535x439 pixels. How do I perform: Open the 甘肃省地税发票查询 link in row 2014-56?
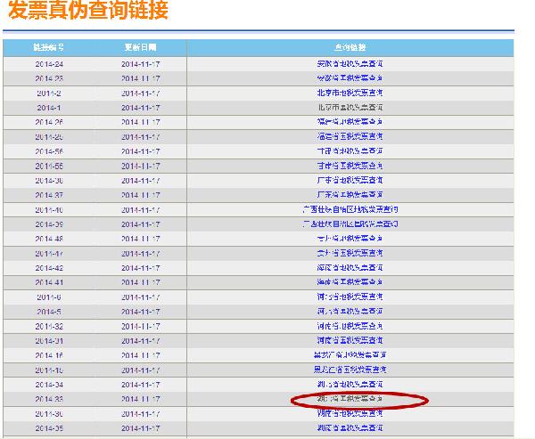350,151
